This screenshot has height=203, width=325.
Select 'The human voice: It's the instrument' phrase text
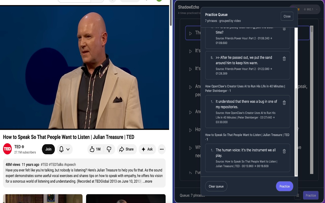tap(246, 153)
